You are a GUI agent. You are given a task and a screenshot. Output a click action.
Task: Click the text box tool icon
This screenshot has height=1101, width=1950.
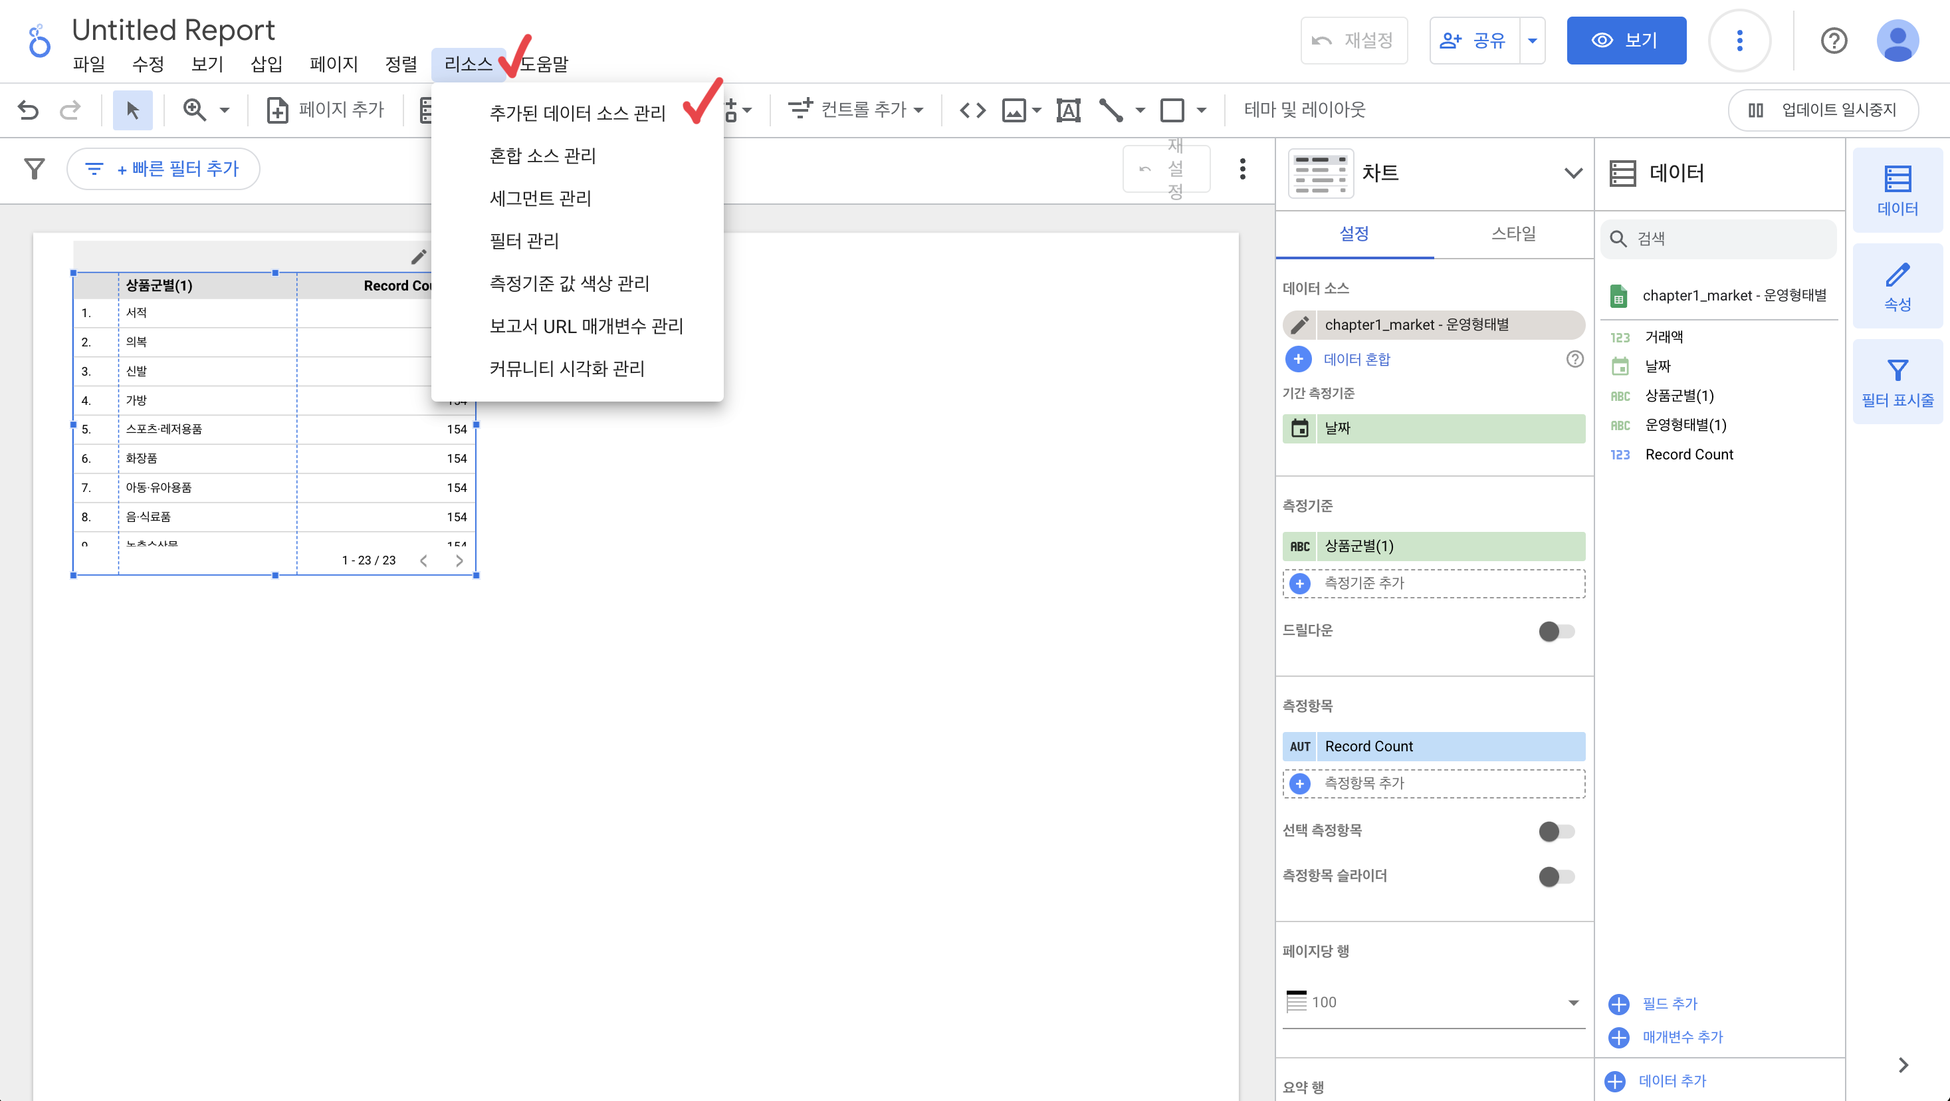[x=1068, y=110]
